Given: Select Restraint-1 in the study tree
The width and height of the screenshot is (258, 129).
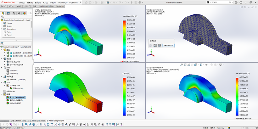Looking at the screenshot, I should pyautogui.click(x=13, y=71).
